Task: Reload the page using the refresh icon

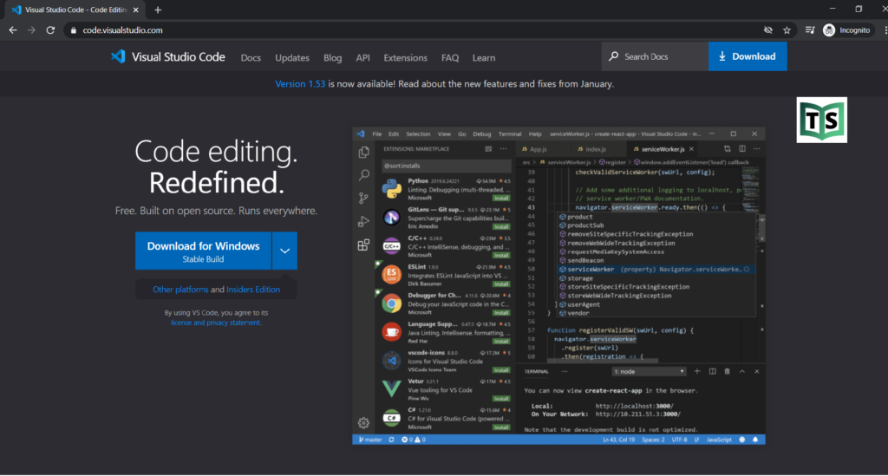Action: tap(51, 29)
